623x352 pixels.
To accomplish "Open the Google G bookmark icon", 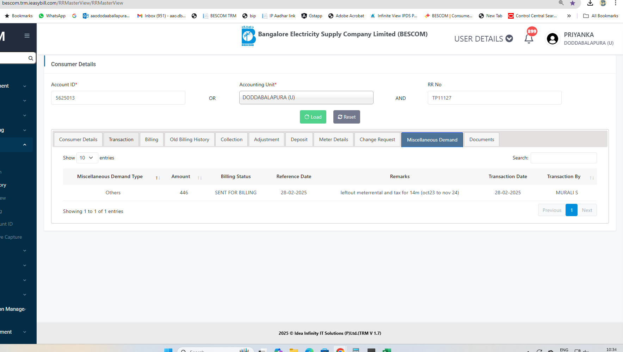I will [x=74, y=16].
